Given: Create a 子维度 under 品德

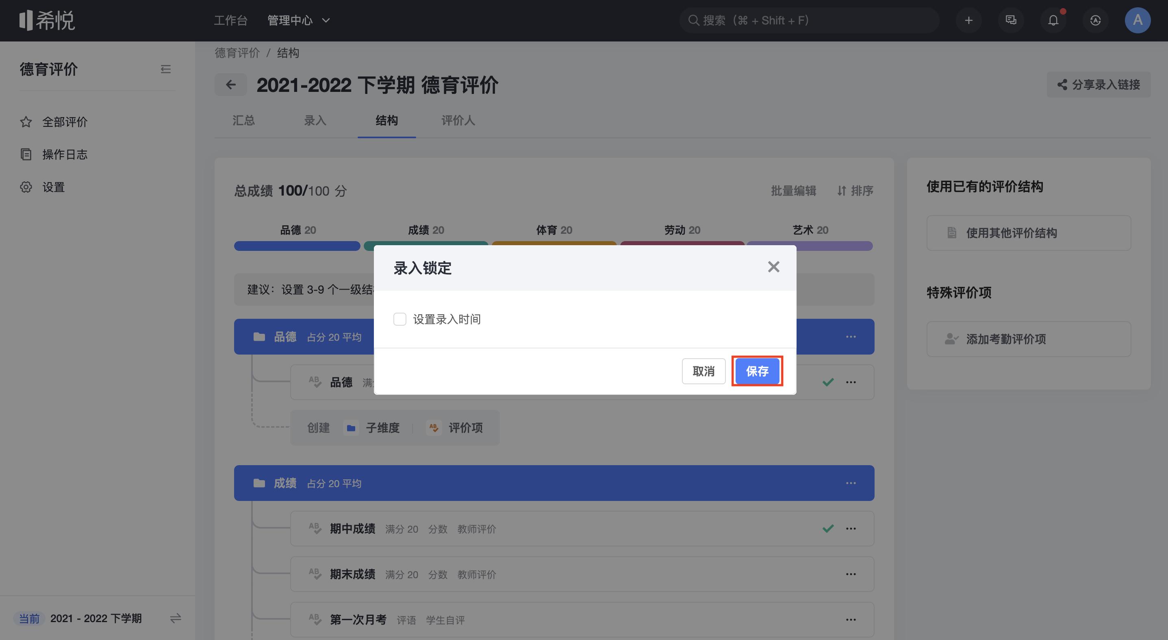Looking at the screenshot, I should pyautogui.click(x=372, y=428).
